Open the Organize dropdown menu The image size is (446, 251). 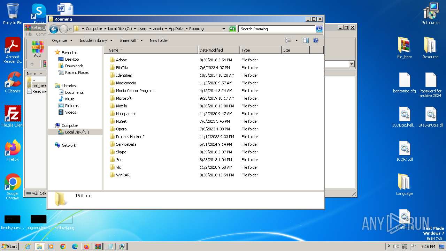[x=62, y=40]
